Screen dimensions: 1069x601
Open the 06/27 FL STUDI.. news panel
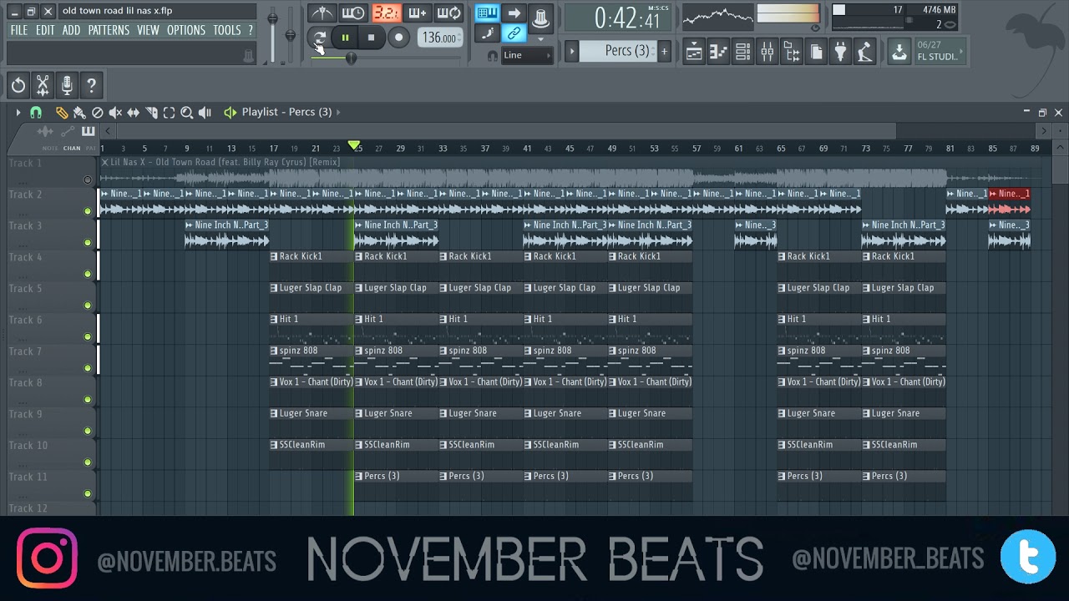(x=939, y=51)
